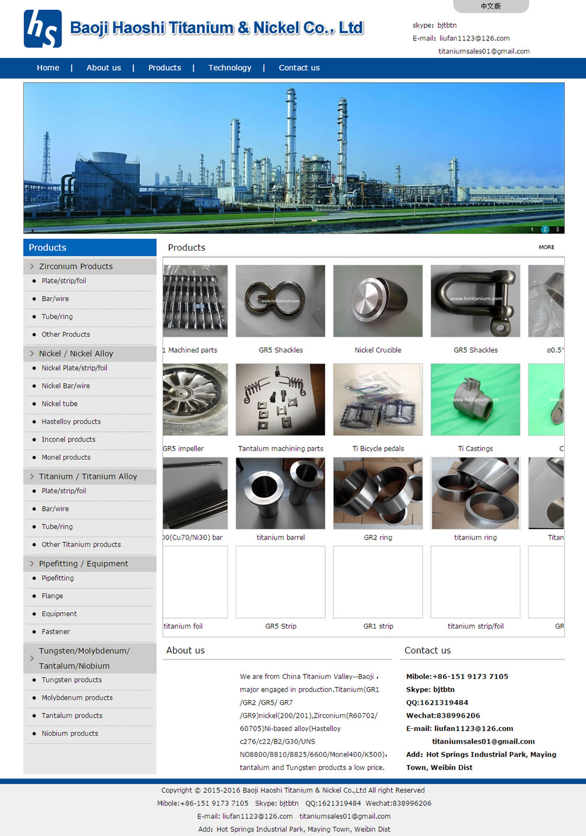Click MORE link in Products section
This screenshot has height=836, width=586.
546,247
